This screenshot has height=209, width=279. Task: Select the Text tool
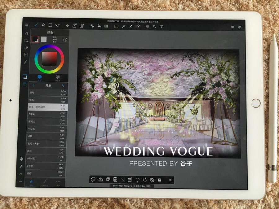coord(162,27)
